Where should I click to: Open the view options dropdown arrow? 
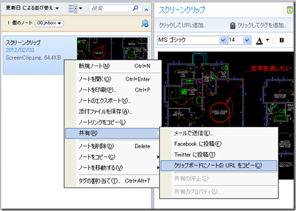80,8
